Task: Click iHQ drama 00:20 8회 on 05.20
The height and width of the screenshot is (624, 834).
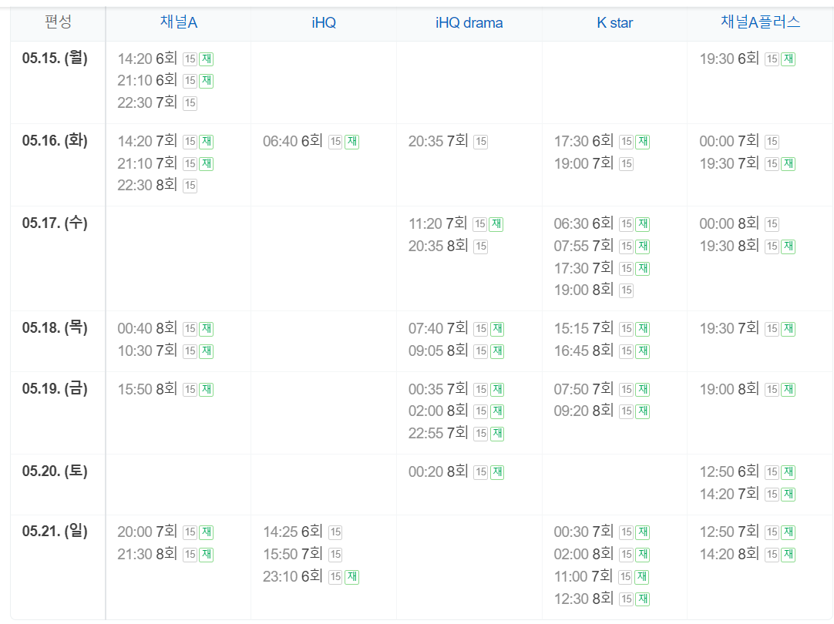Action: (x=439, y=471)
